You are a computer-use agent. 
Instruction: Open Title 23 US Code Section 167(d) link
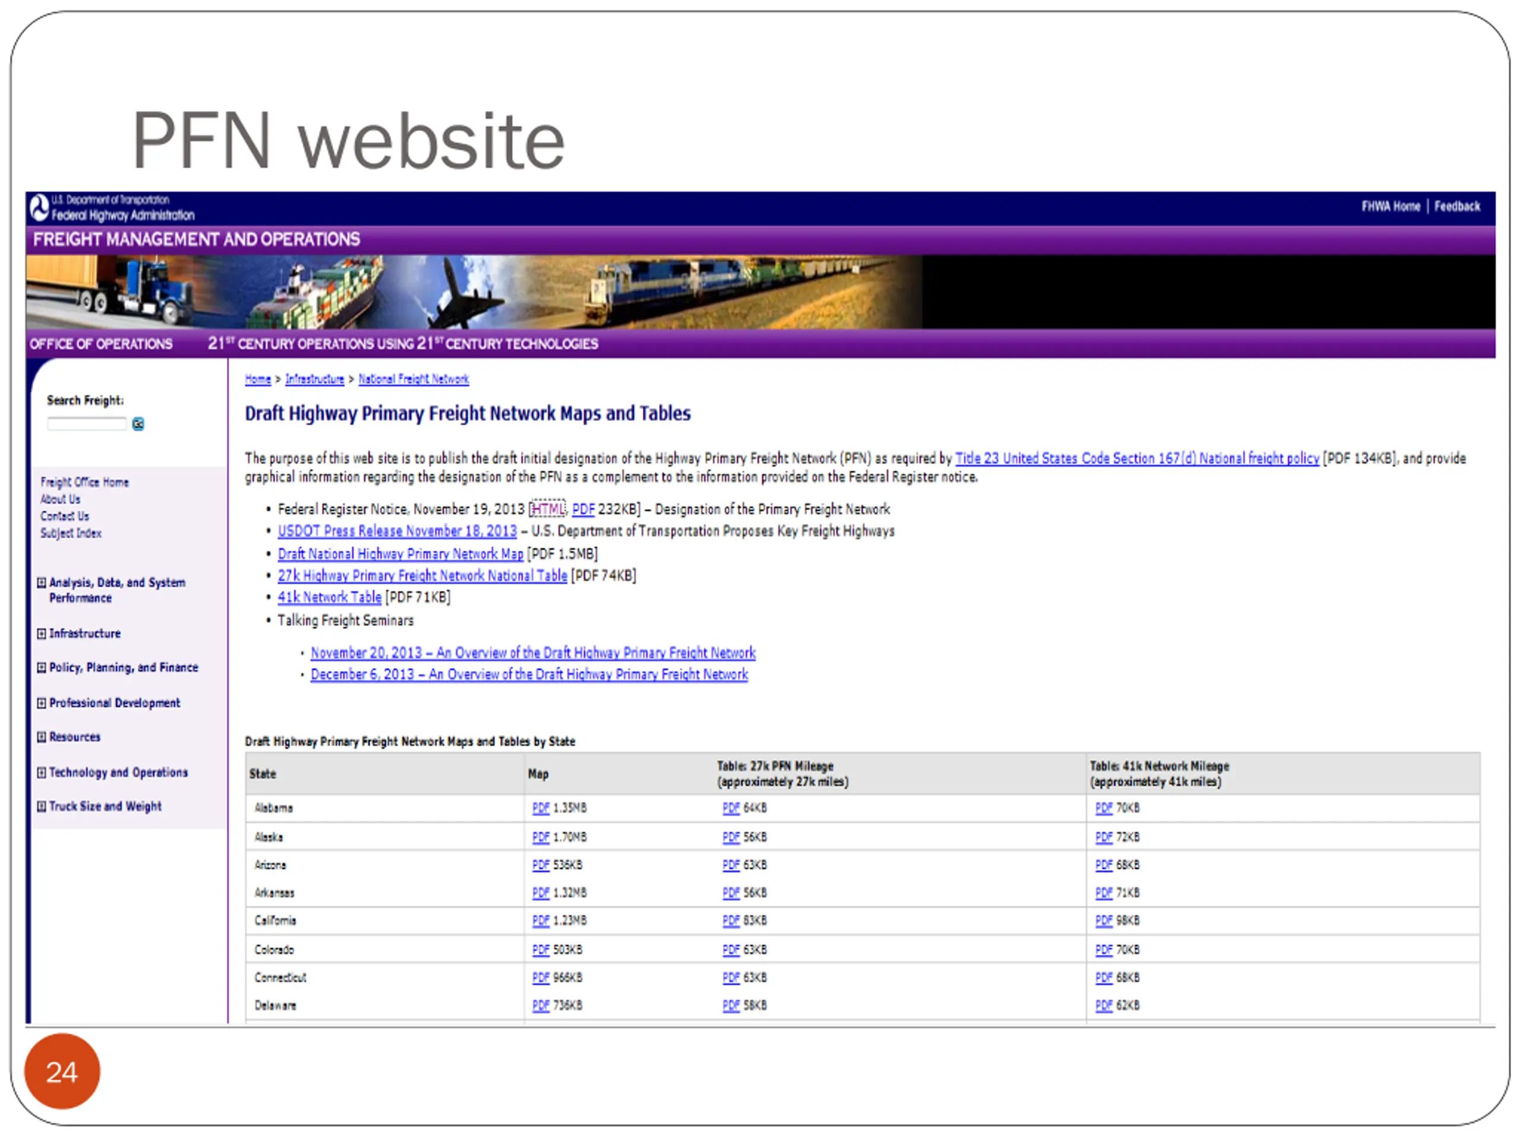(1137, 458)
